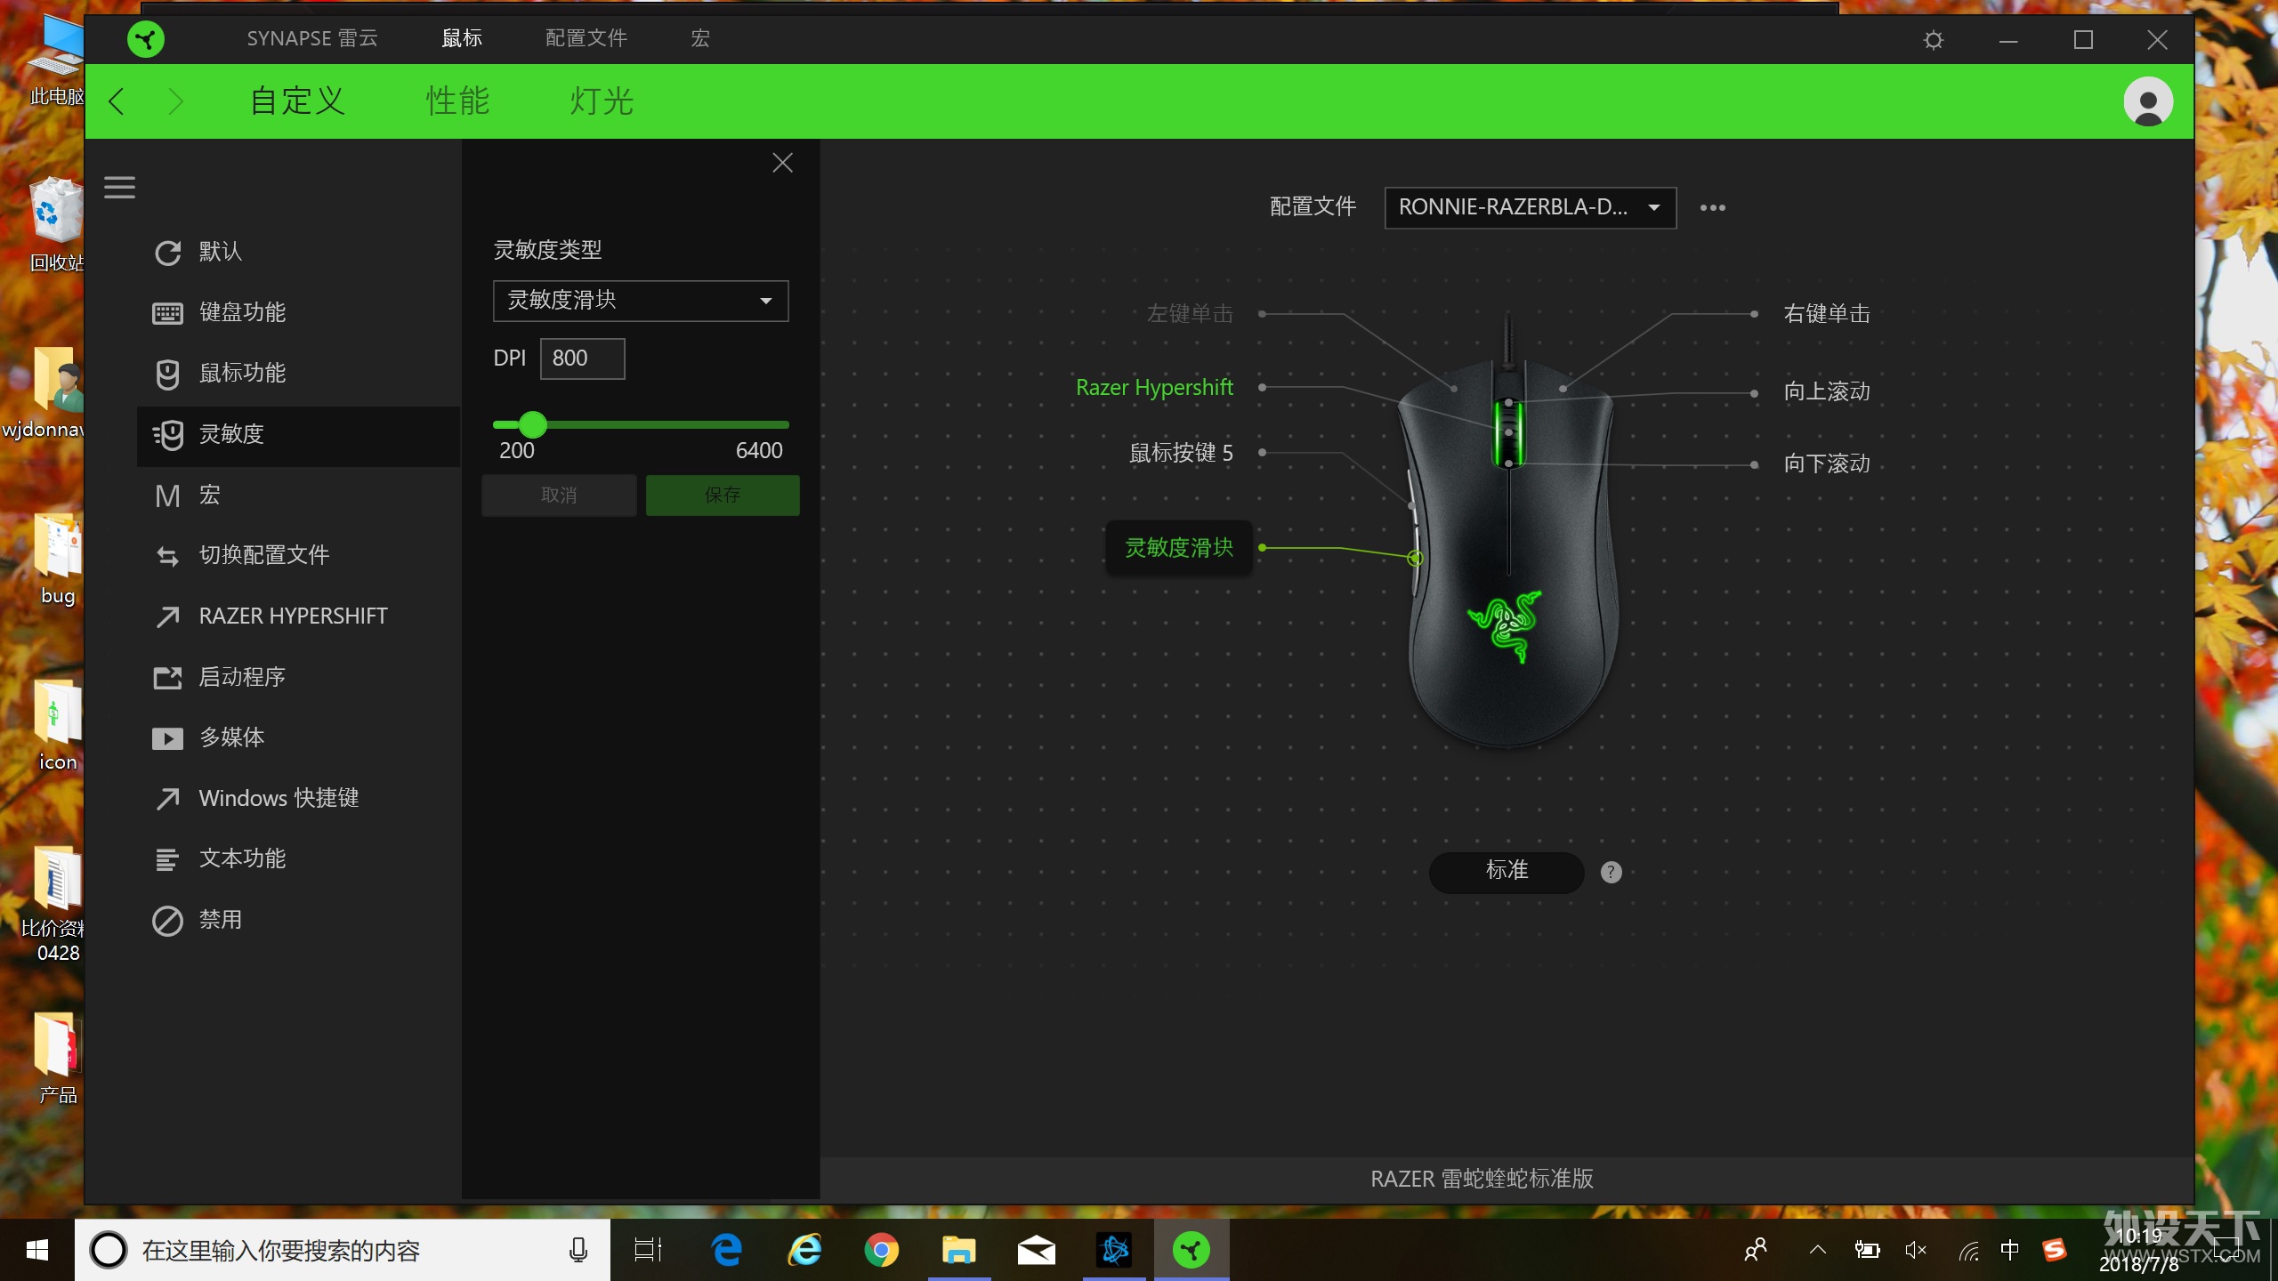
Task: Click the Razer Synapse logo icon
Action: click(x=146, y=39)
